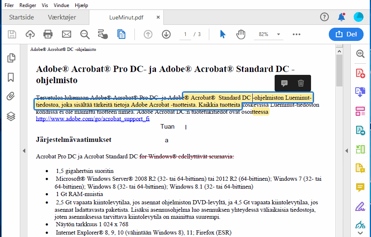Open Export PDF tool icon

pos(360,130)
